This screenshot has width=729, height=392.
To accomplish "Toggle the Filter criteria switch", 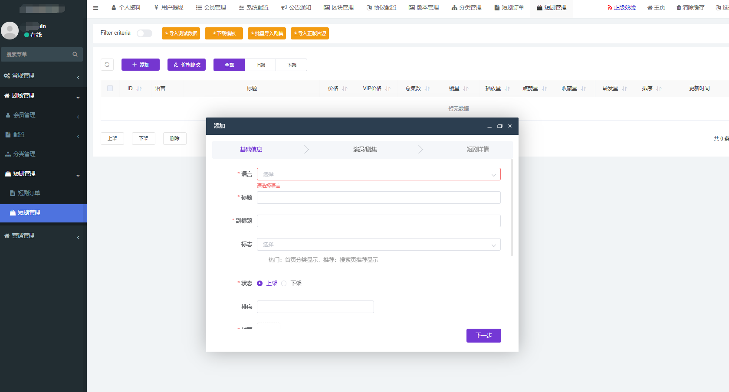I will click(x=144, y=33).
